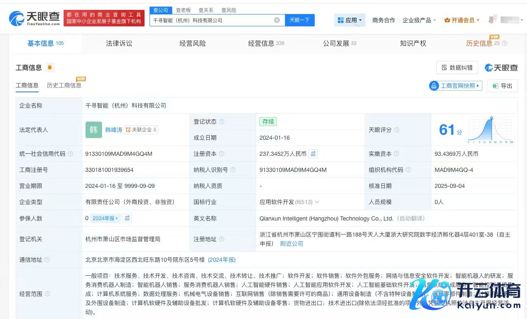Click the TianYanCha logo in header
Viewport: 527px width, 319px height.
point(35,19)
